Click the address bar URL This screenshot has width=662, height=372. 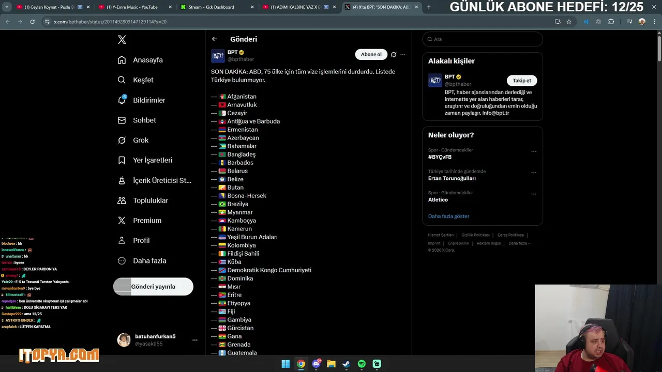(110, 22)
